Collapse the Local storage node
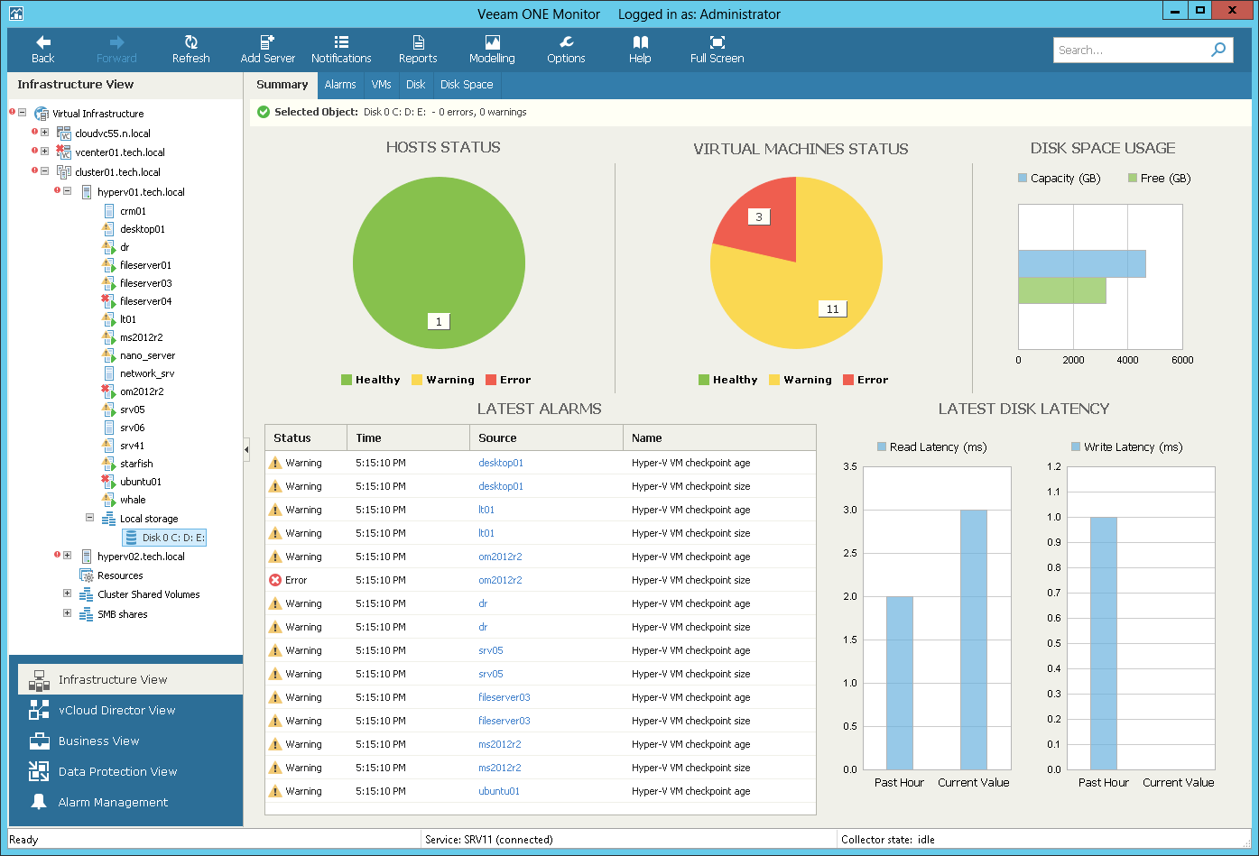1259x856 pixels. tap(89, 518)
